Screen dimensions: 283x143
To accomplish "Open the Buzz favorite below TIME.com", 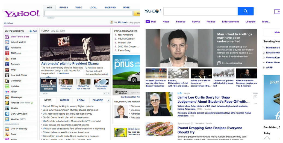I will [x=7, y=59].
